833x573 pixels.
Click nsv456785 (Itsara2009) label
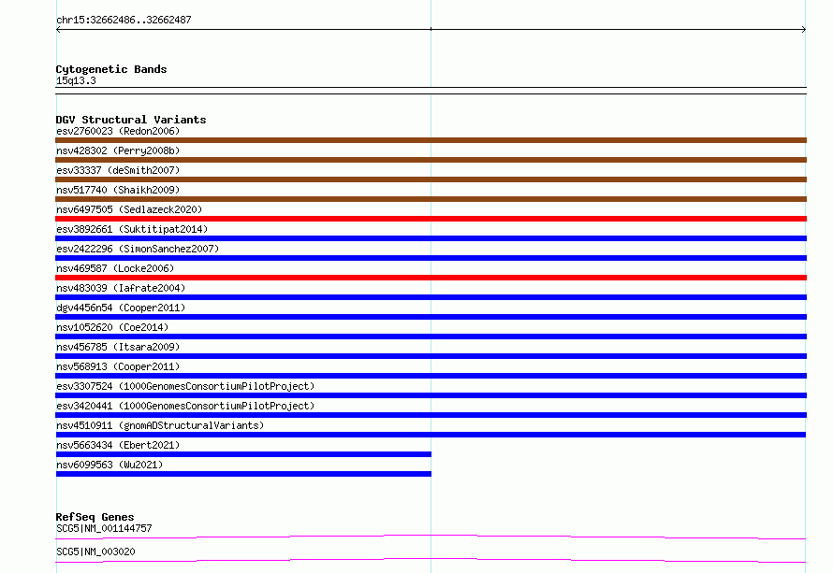click(118, 347)
